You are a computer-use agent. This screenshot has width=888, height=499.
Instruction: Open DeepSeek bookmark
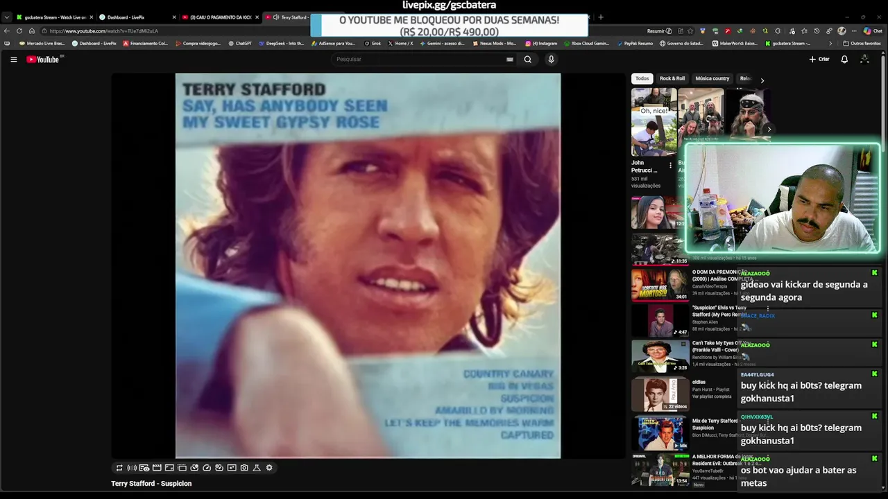(281, 44)
